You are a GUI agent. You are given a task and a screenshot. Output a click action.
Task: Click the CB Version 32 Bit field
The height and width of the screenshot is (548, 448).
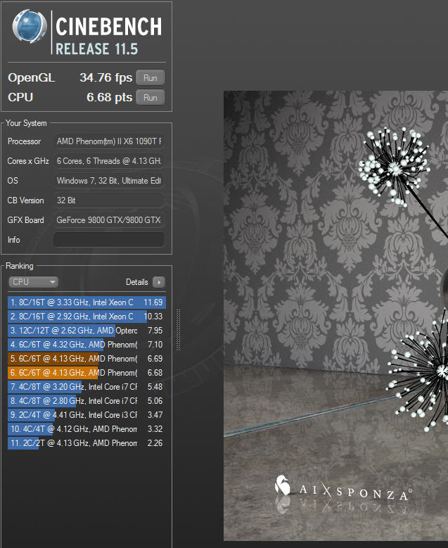pos(109,200)
